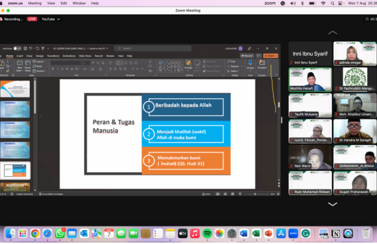Open the View menu in macOS menu bar
This screenshot has width=377, height=244.
point(51,3)
